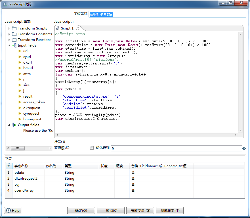Viewport: 250px width, 218px height.
Task: Click the Output fields icon in tree
Action: (14, 125)
